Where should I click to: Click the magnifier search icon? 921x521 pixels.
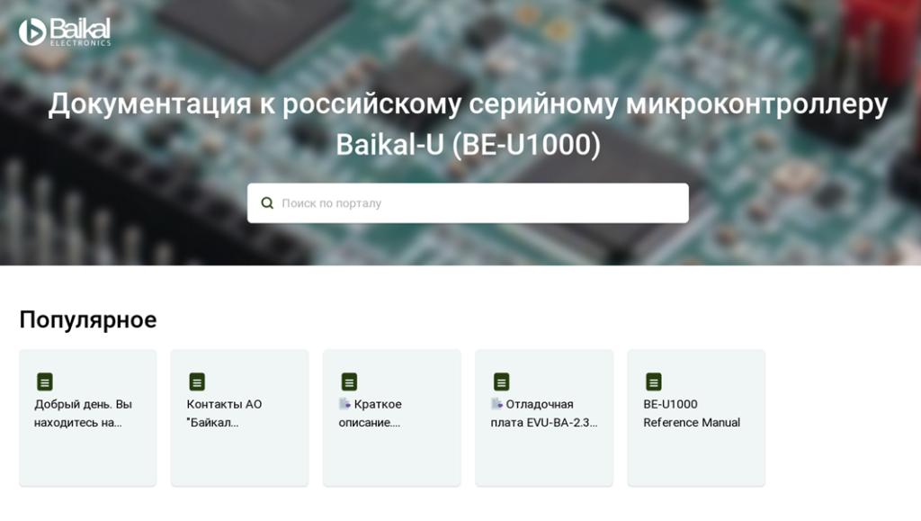pyautogui.click(x=267, y=203)
